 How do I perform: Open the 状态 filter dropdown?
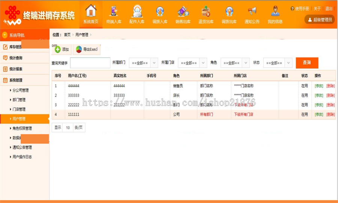[278, 63]
